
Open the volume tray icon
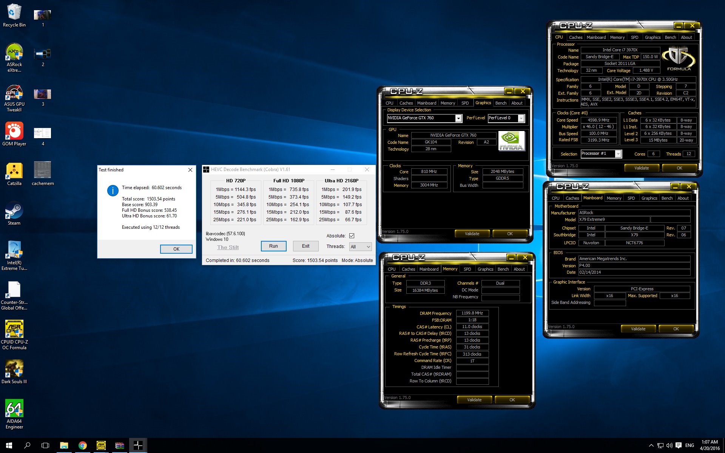(669, 445)
